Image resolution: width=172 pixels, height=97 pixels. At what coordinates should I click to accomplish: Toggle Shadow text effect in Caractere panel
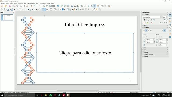point(154,20)
